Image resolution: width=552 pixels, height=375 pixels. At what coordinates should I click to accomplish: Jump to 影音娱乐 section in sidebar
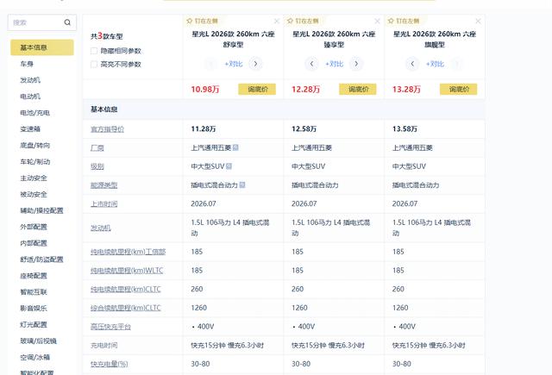pyautogui.click(x=34, y=308)
